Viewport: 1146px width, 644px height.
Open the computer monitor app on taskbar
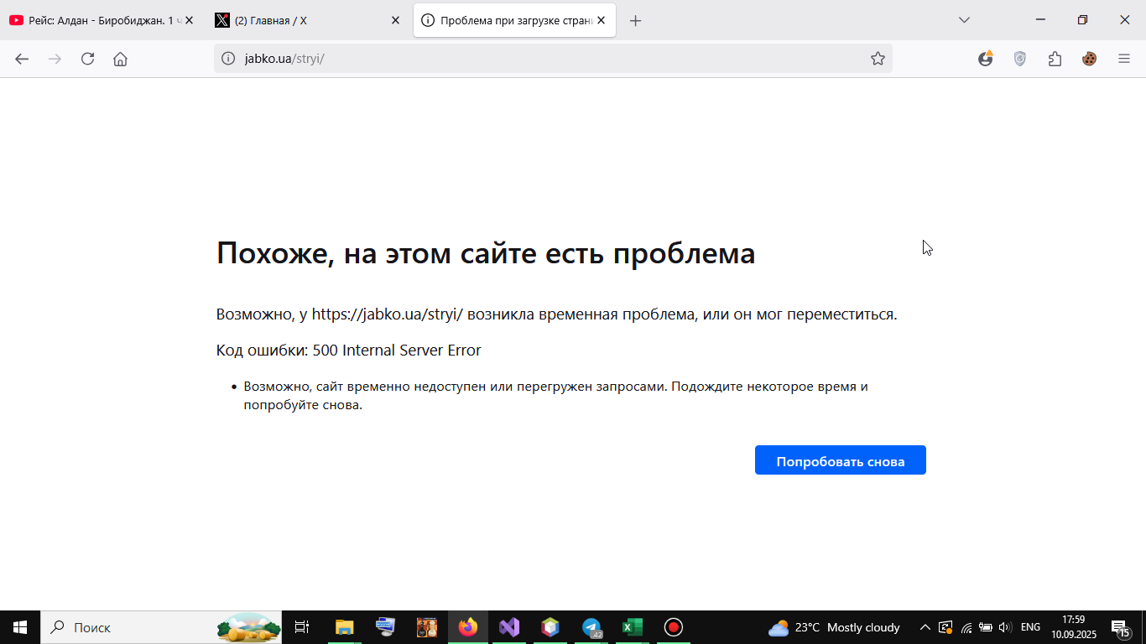pos(386,627)
